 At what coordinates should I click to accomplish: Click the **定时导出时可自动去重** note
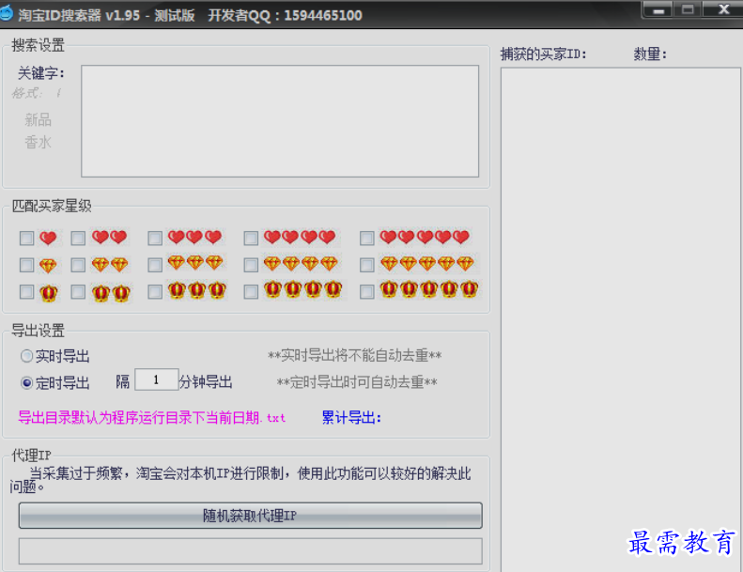coord(356,382)
